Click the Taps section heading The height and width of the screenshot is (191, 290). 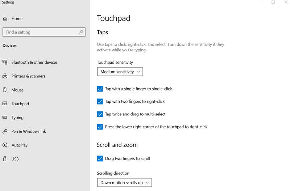103,33
